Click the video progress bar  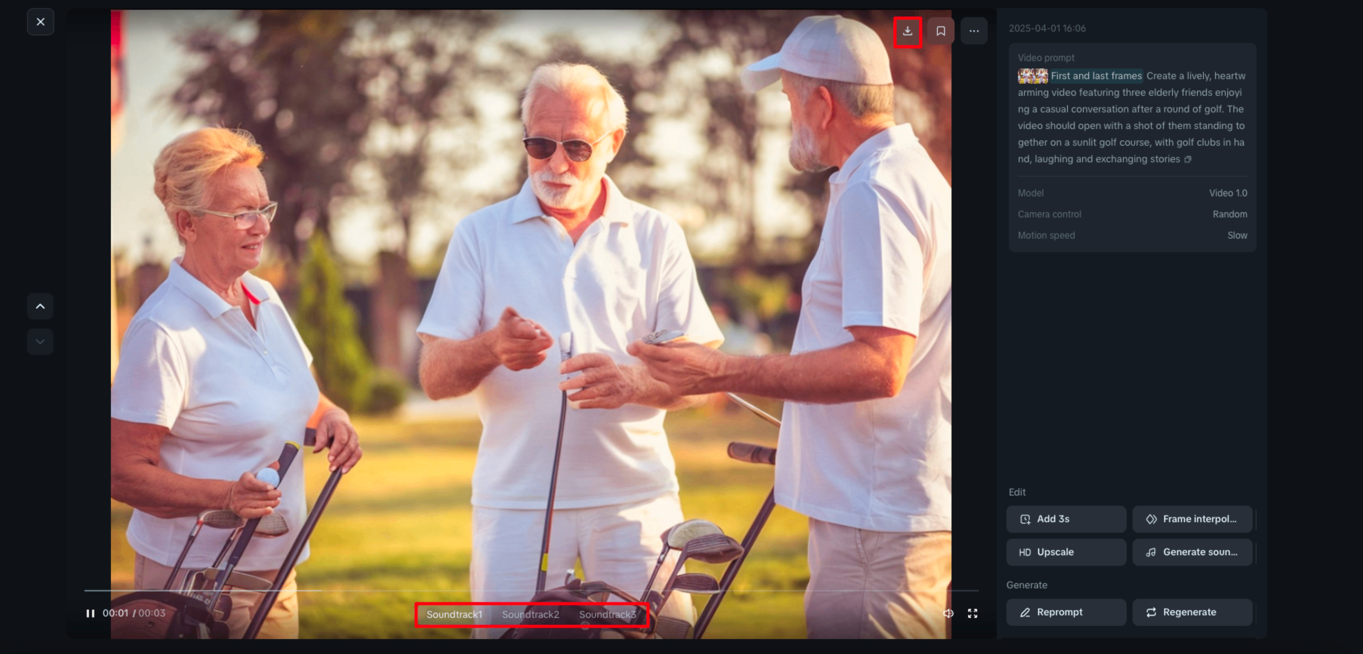click(529, 592)
